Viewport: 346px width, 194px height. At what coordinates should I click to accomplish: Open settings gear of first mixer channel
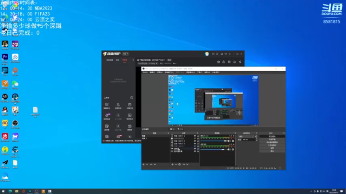(233, 141)
